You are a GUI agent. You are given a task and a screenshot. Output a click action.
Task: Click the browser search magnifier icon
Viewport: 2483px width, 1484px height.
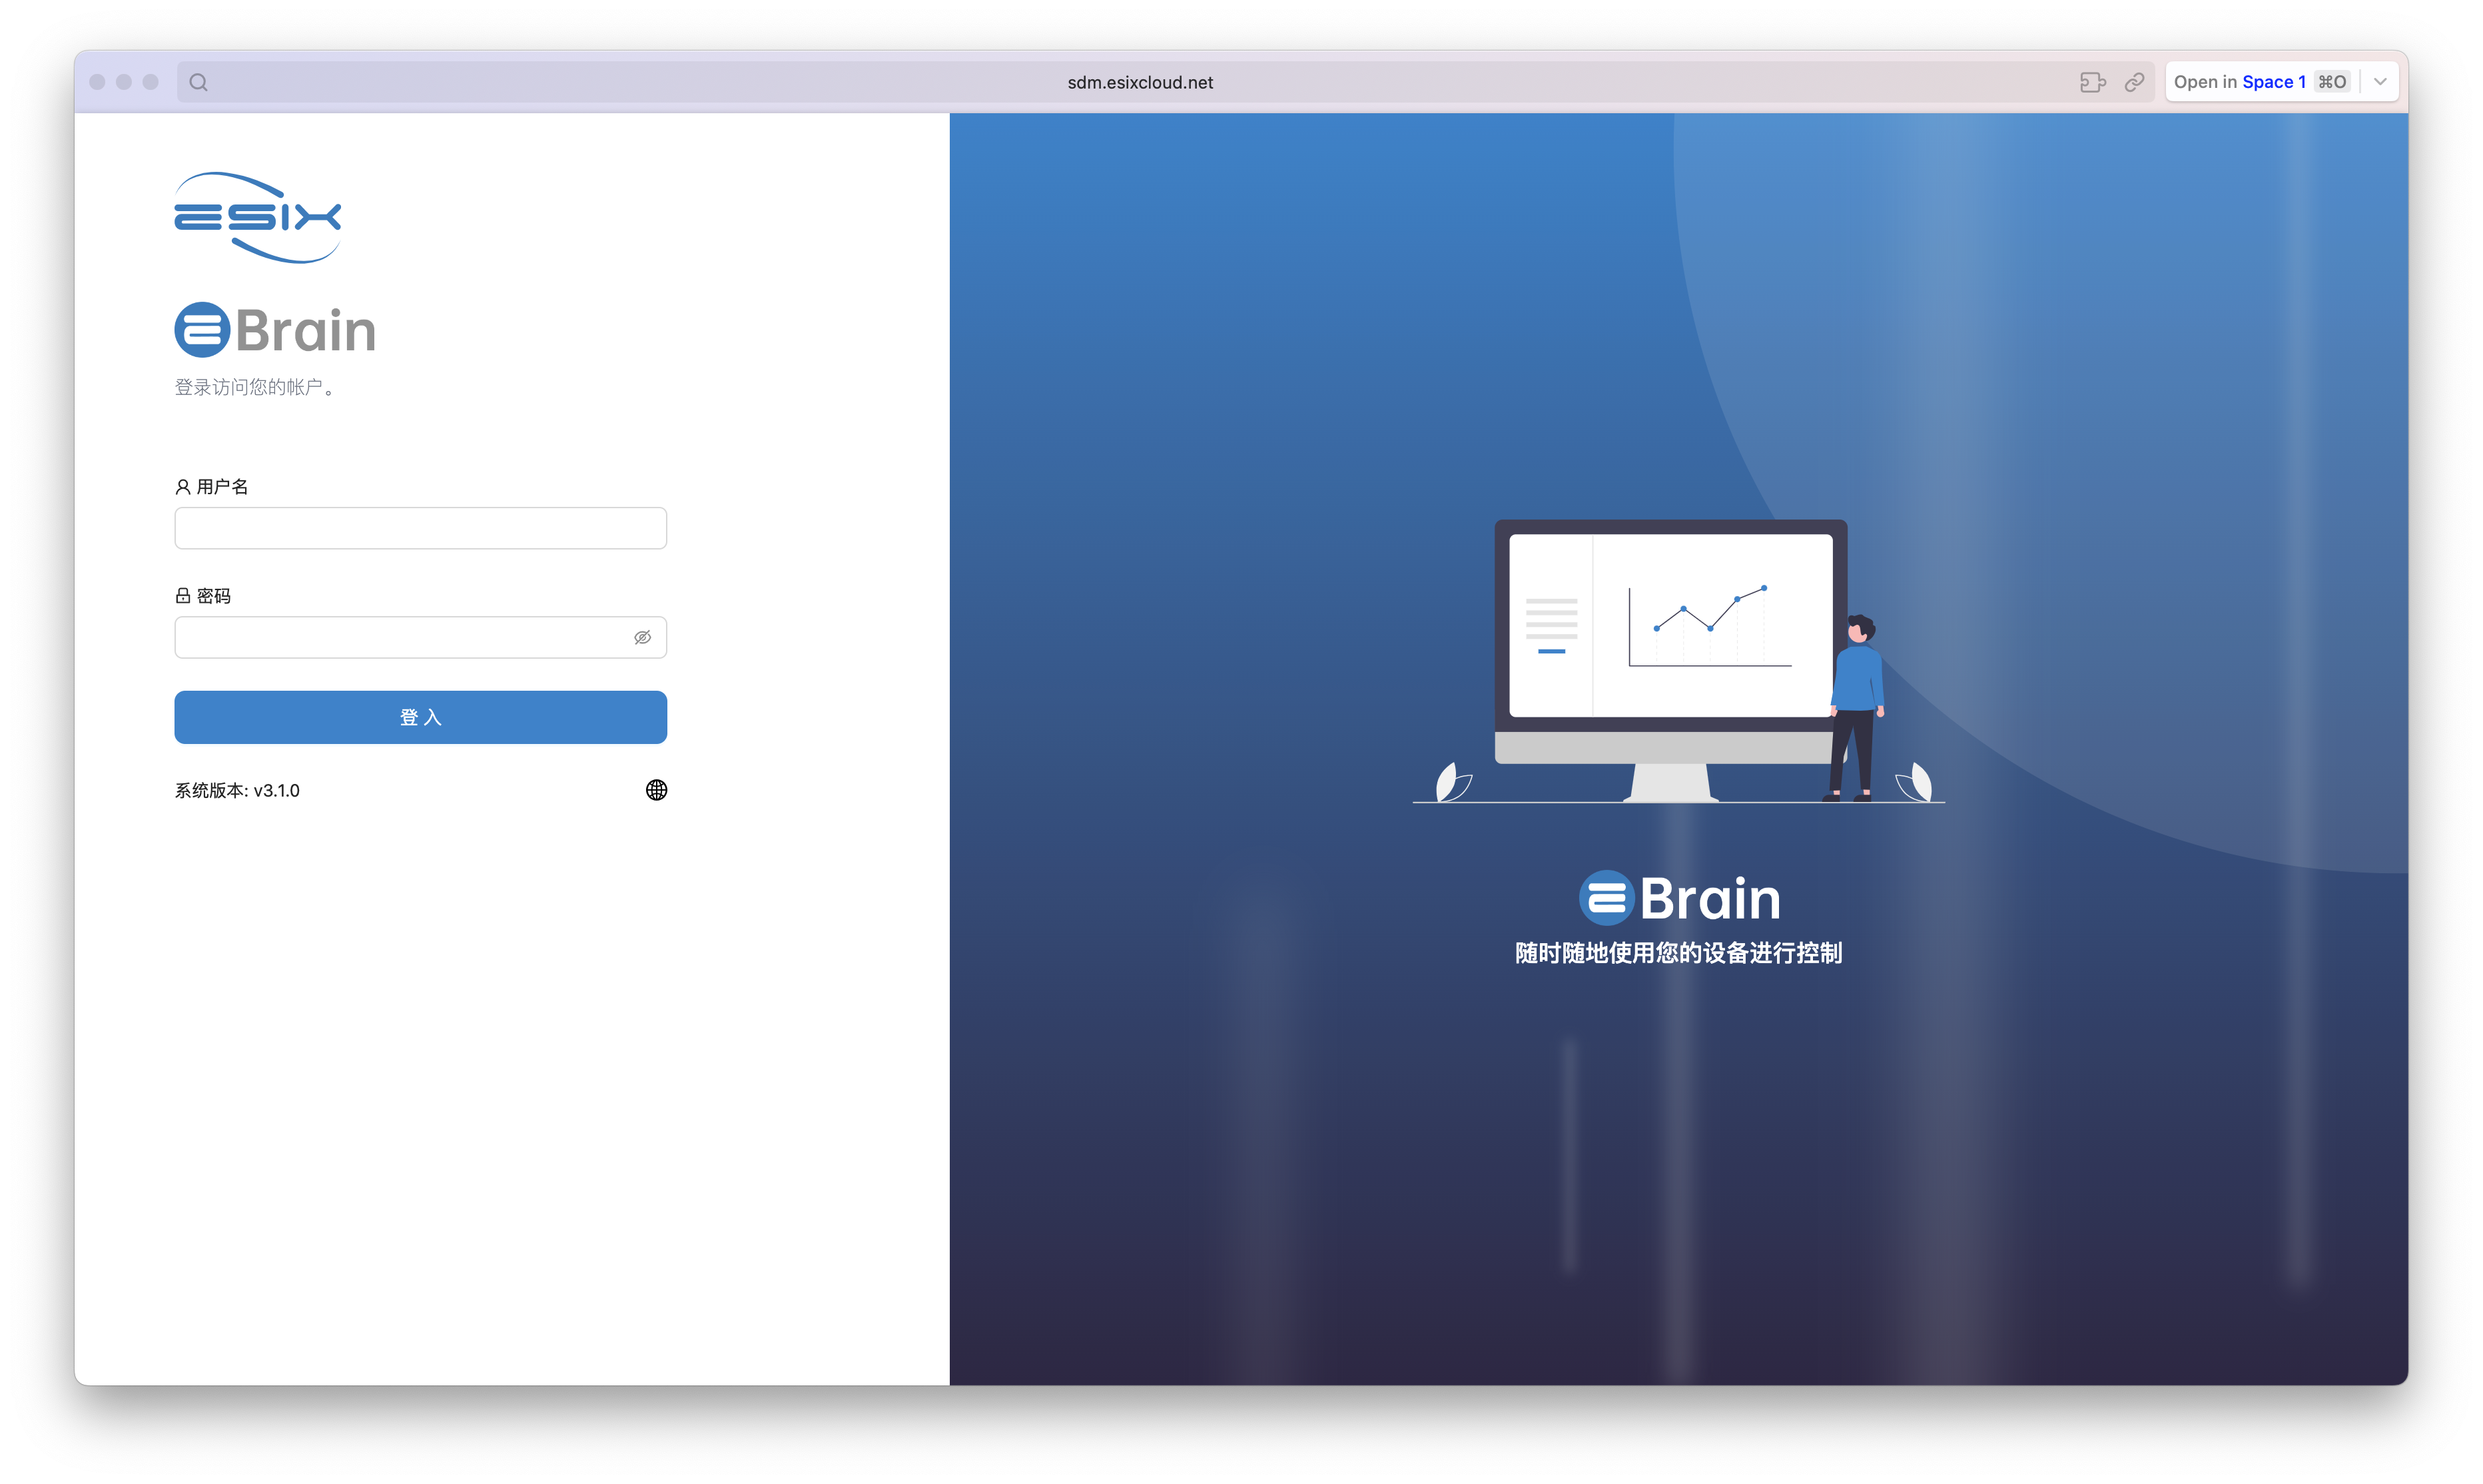(x=198, y=82)
